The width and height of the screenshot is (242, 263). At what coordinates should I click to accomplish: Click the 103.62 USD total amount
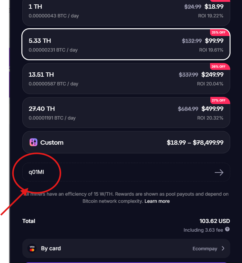(x=214, y=221)
